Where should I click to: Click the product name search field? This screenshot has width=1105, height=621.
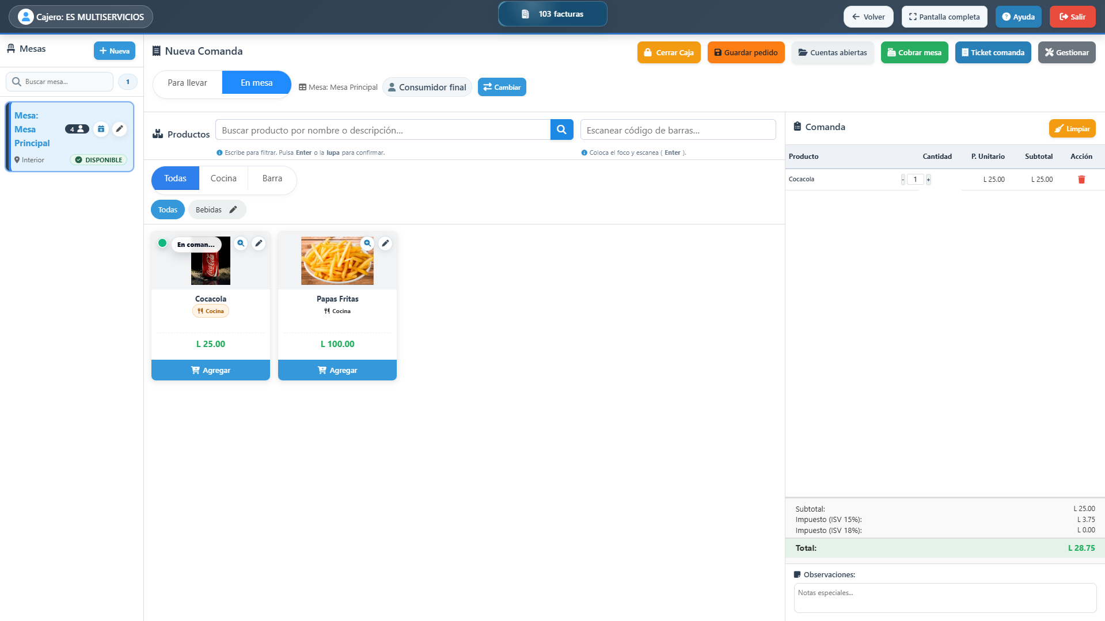click(x=383, y=130)
